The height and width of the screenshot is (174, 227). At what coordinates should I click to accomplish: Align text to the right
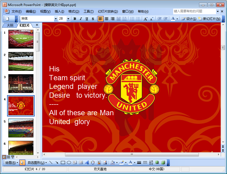(x=113, y=19)
